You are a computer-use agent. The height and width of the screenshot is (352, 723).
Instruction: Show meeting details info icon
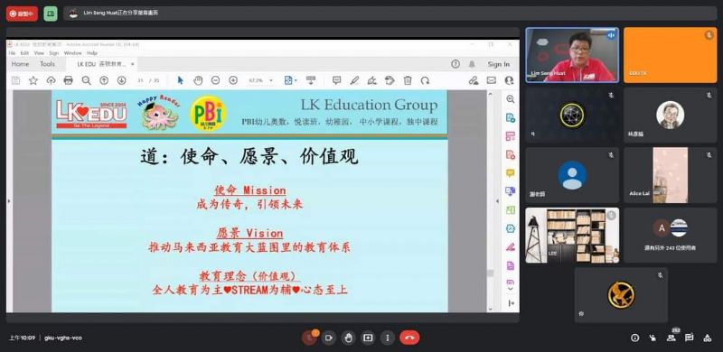coord(635,338)
